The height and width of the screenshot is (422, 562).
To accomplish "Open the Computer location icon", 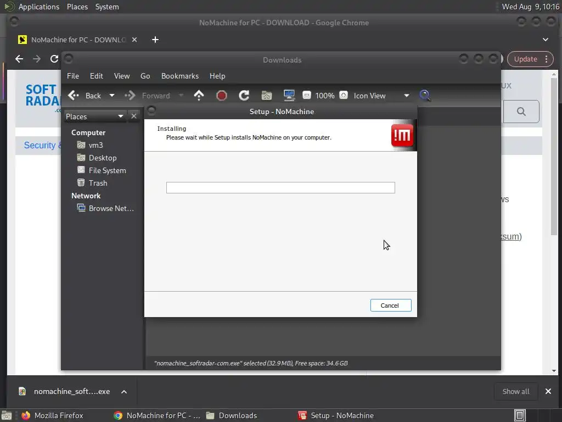I will [x=289, y=96].
